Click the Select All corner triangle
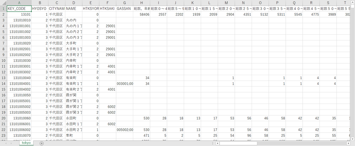This screenshot has width=355, height=146. click(x=4, y=3)
